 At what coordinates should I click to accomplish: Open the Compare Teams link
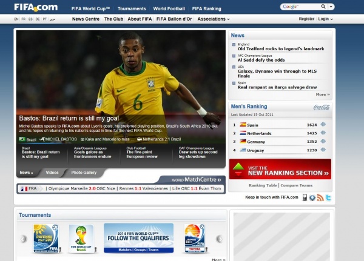coord(297,185)
